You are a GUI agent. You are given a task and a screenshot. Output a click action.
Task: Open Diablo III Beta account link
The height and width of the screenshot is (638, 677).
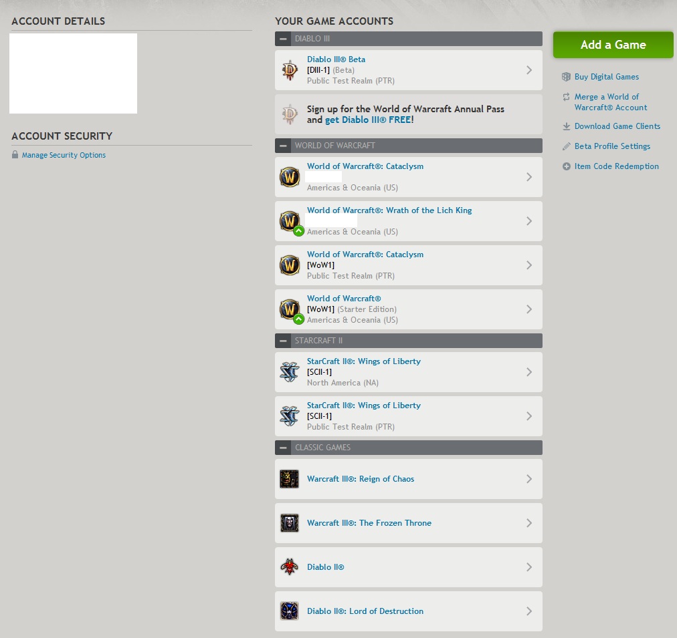click(336, 59)
